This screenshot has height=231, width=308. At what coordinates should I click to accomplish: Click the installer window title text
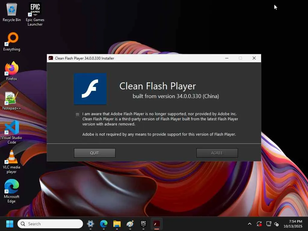click(85, 58)
